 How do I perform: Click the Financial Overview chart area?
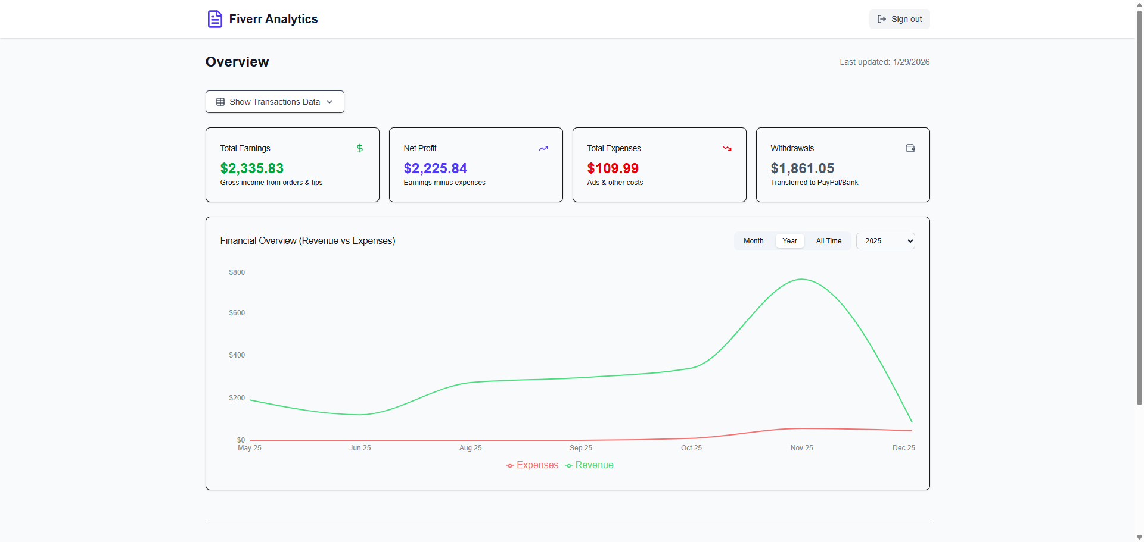click(x=566, y=357)
